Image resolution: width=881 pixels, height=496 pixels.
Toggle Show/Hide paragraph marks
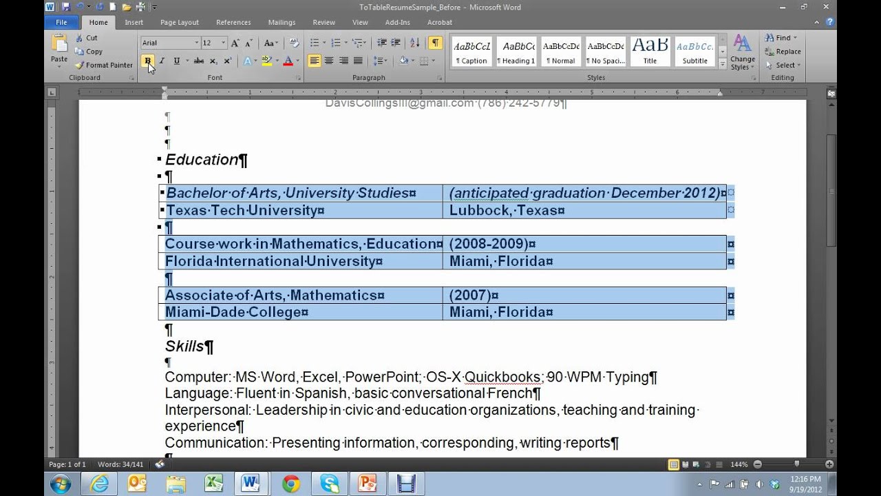435,43
